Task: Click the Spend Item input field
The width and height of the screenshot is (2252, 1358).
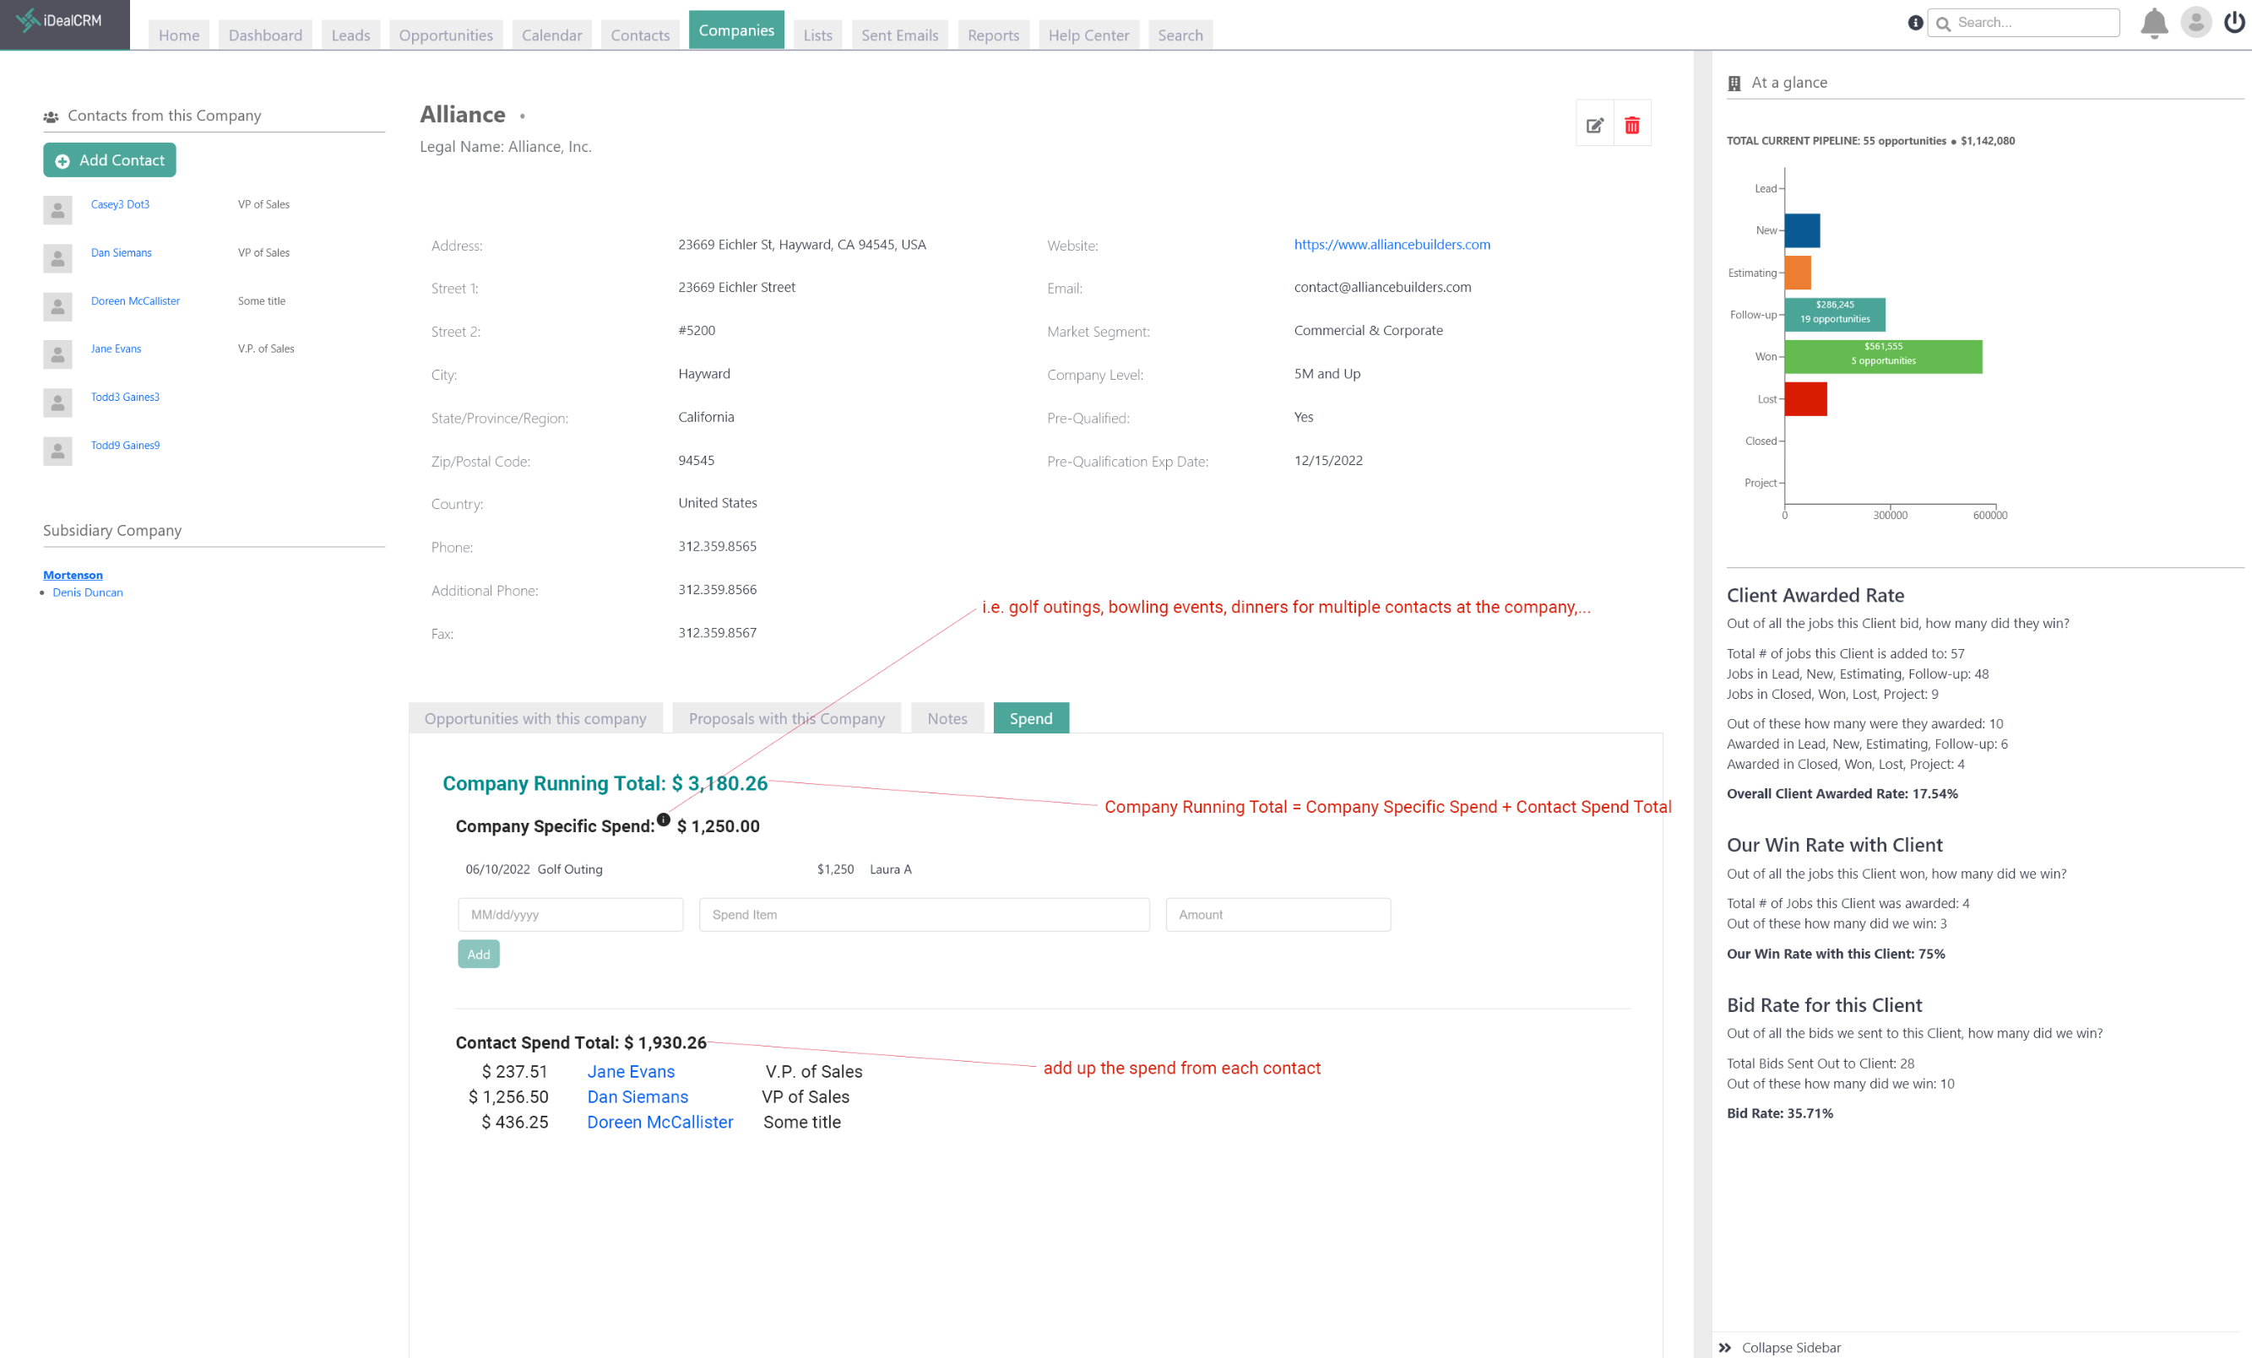Action: coord(925,913)
